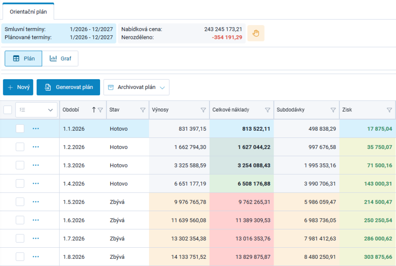The height and width of the screenshot is (266, 396).
Task: Click the Výnosy value 9 976 765,78
Action: tap(190, 202)
